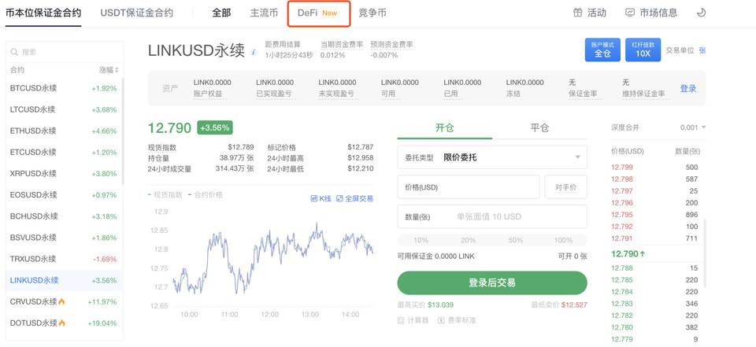Select LTCUSD永续 contract
This screenshot has height=347, width=756.
point(65,109)
